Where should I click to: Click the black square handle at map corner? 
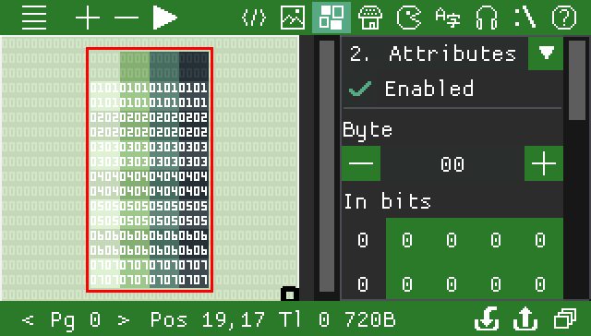(x=290, y=294)
